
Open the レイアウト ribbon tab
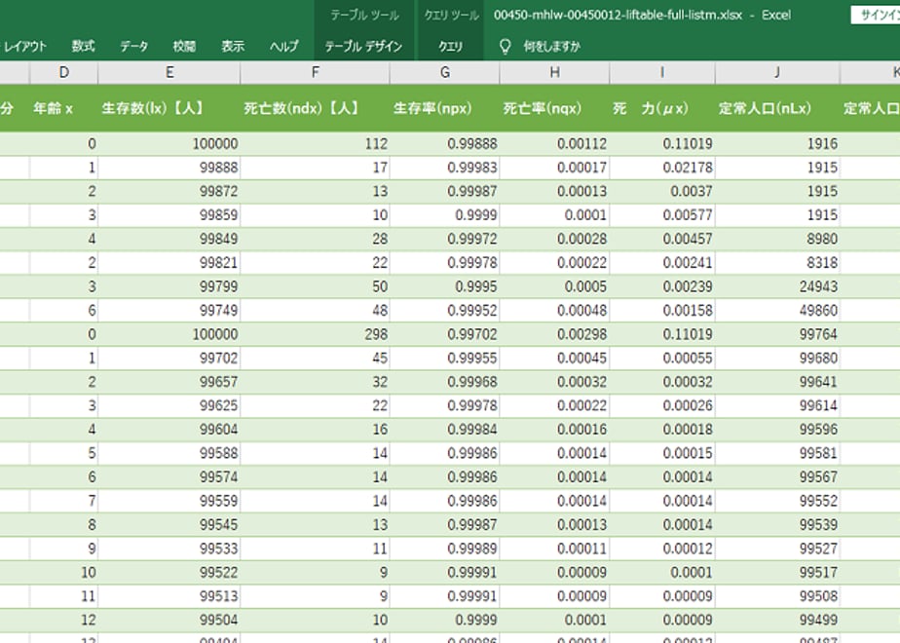[x=24, y=47]
